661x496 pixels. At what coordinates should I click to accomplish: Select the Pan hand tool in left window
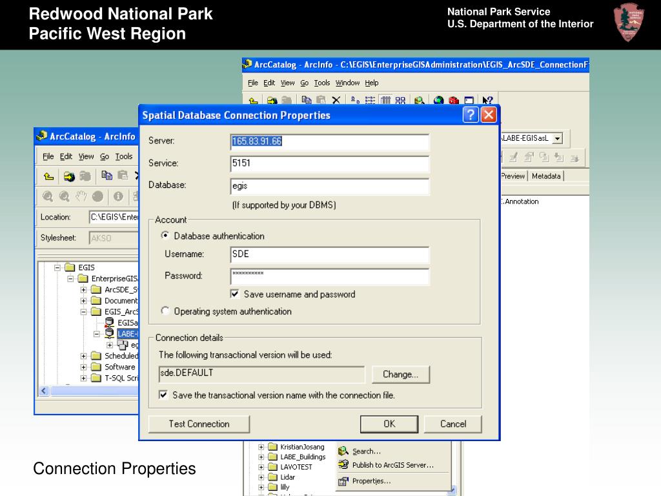(x=81, y=196)
